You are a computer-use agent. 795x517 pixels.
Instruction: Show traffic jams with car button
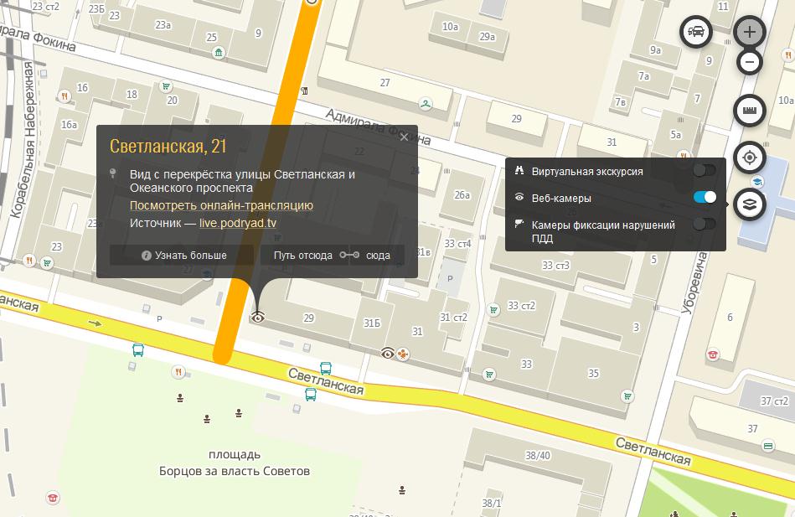pyautogui.click(x=695, y=33)
